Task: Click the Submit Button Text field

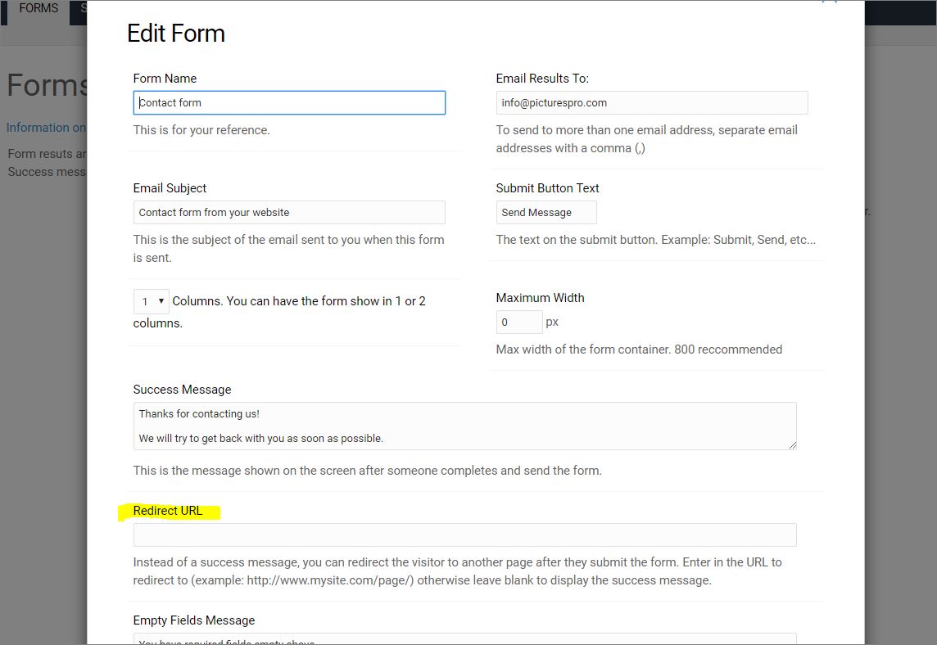Action: [546, 213]
